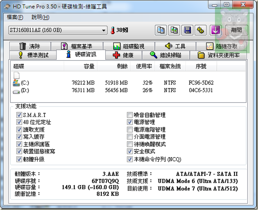Toggle the 48 位元定址 checkbox
This screenshot has width=258, height=210.
[x=19, y=122]
